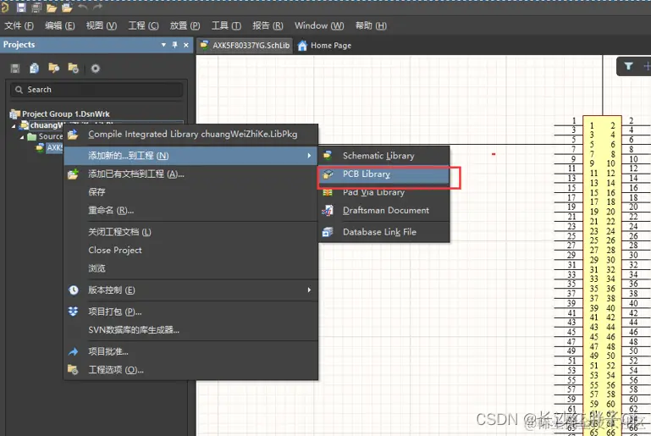The width and height of the screenshot is (651, 436).
Task: Choose Compile Integrated Library chuangWeiZhiKe.LibPkg
Action: pos(190,134)
